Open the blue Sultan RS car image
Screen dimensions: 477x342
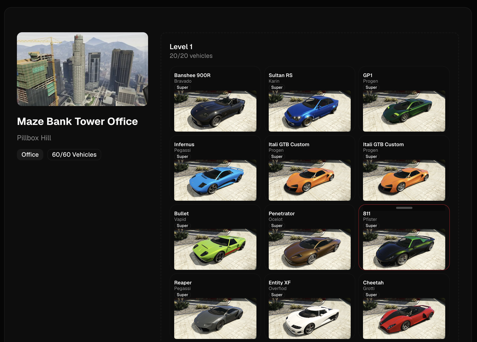point(310,111)
